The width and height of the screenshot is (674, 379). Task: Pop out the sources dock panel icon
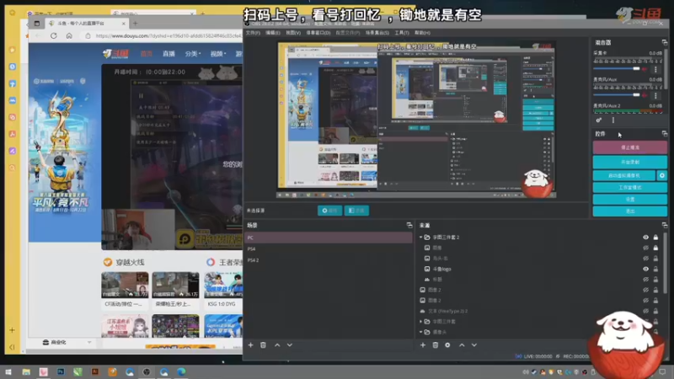click(x=665, y=225)
